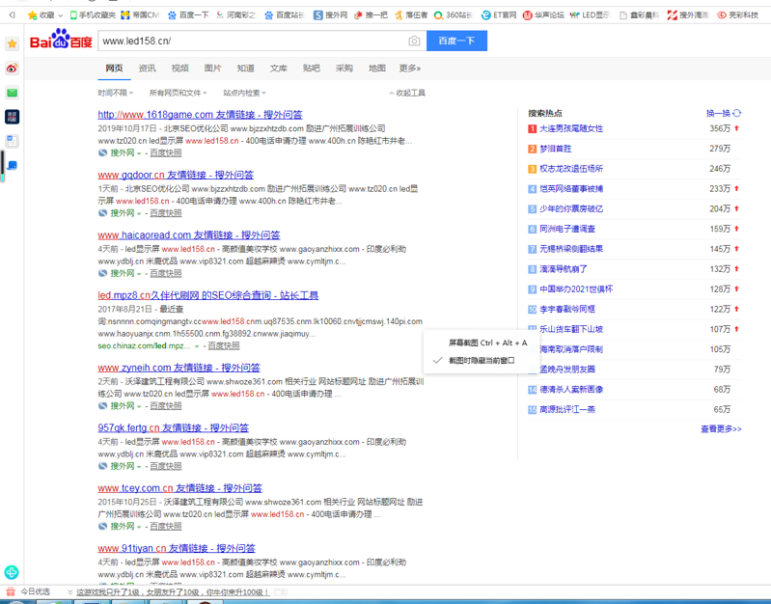
Task: Click the news ticker in status bar
Action: [x=173, y=591]
